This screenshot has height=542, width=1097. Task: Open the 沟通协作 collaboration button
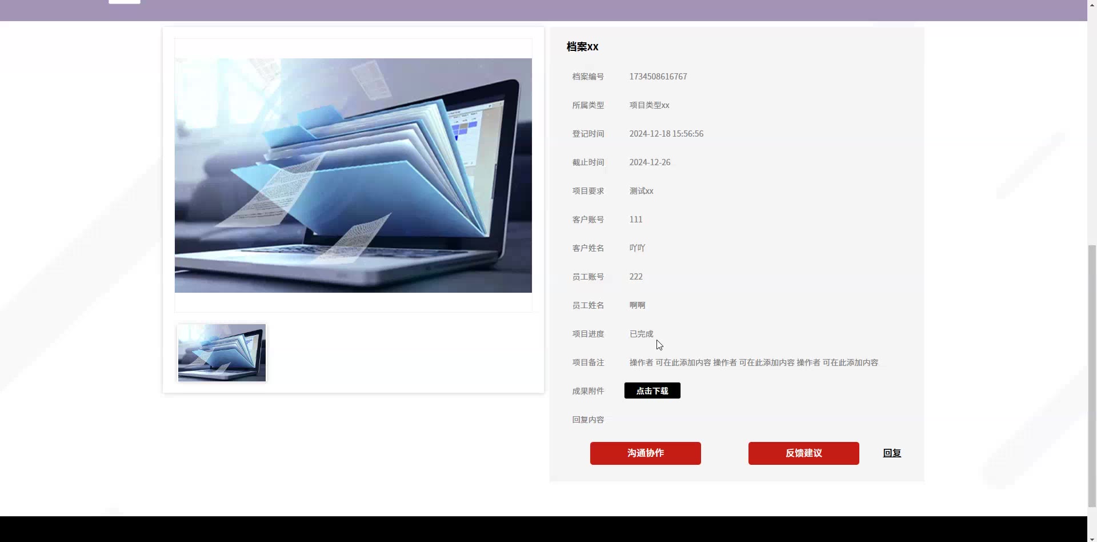click(646, 453)
